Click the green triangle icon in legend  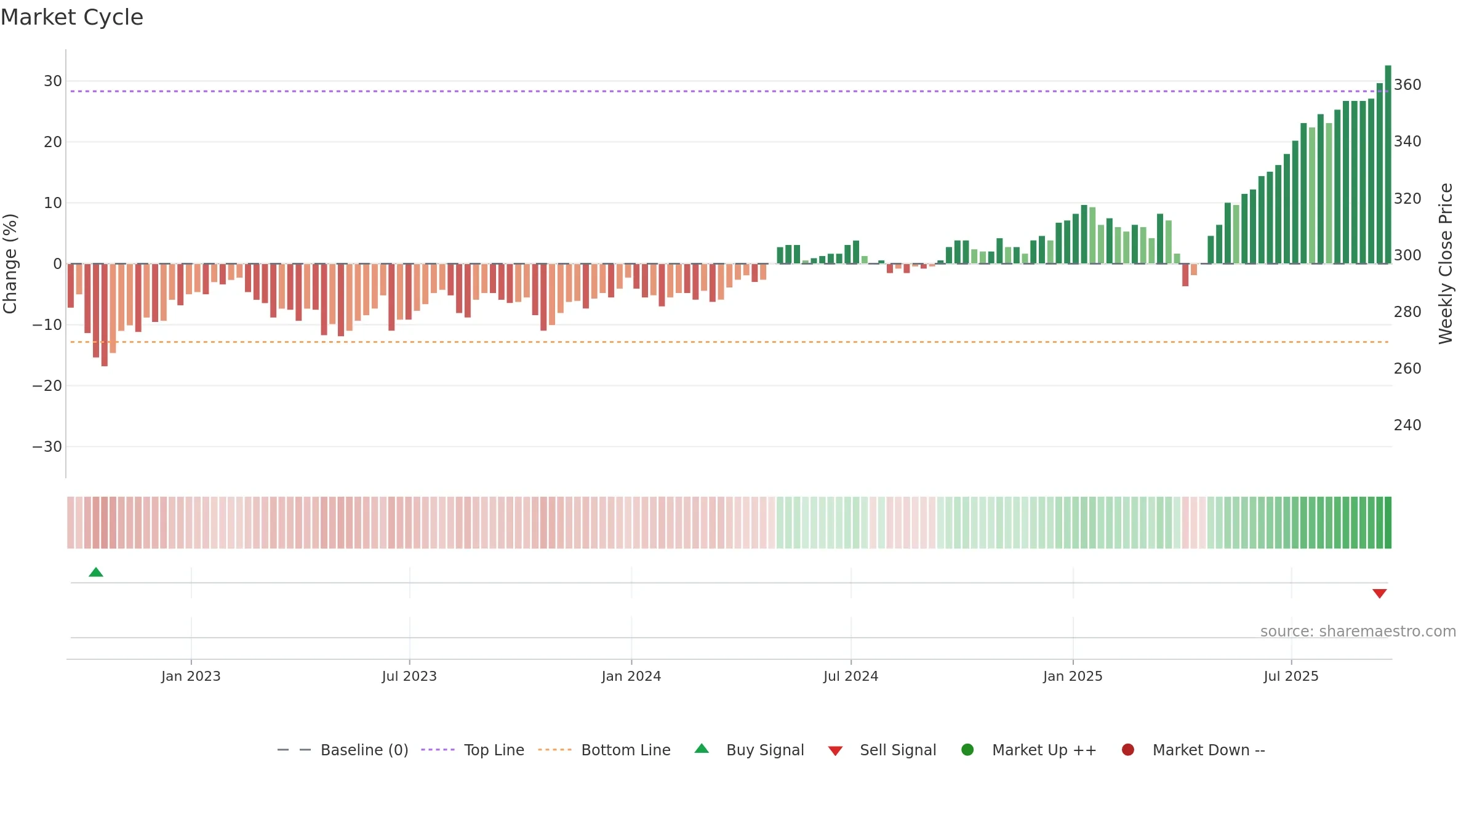[702, 749]
